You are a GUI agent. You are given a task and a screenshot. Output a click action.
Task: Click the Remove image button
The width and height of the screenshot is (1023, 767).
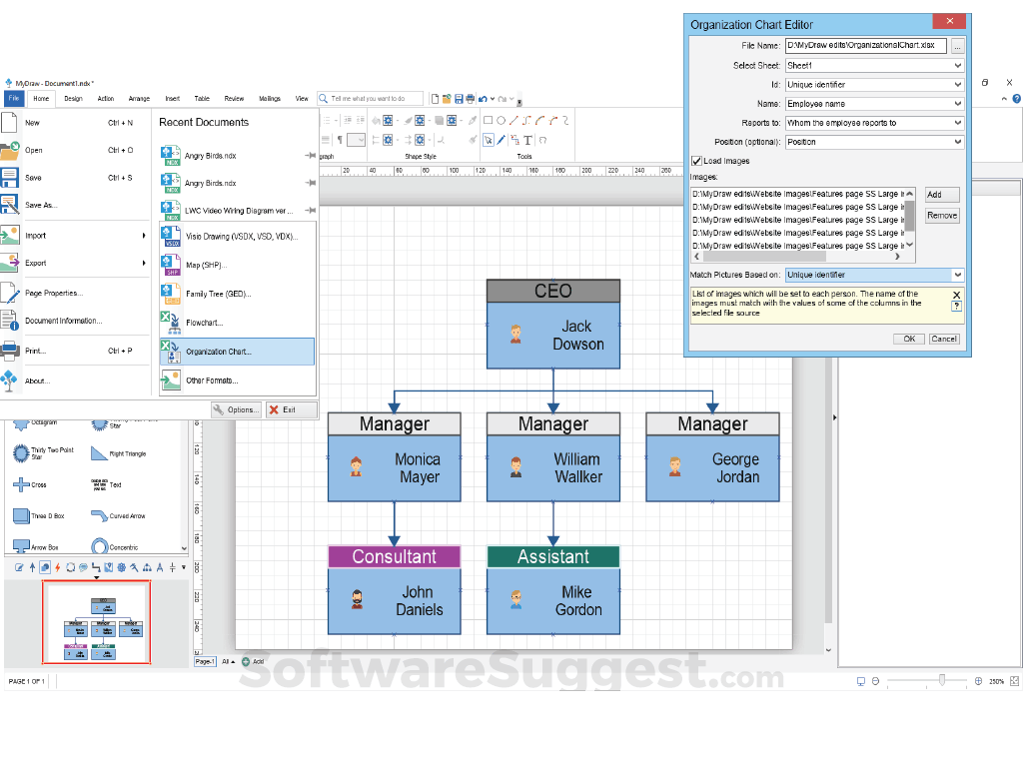click(x=942, y=216)
